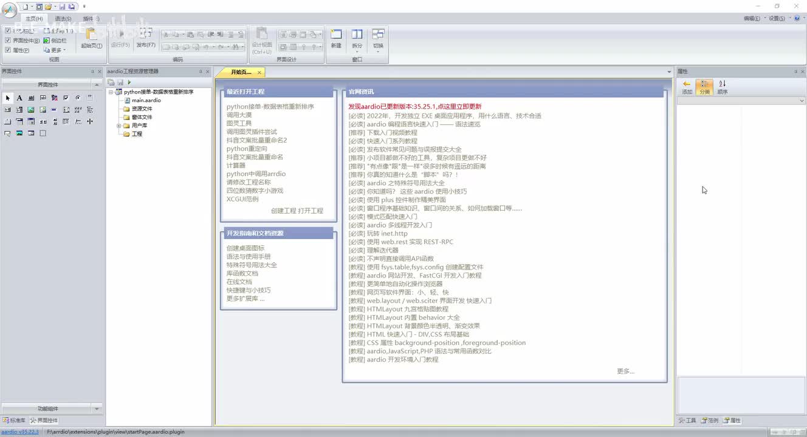Open 更多扩展库 ... link
The width and height of the screenshot is (807, 437).
(246, 299)
